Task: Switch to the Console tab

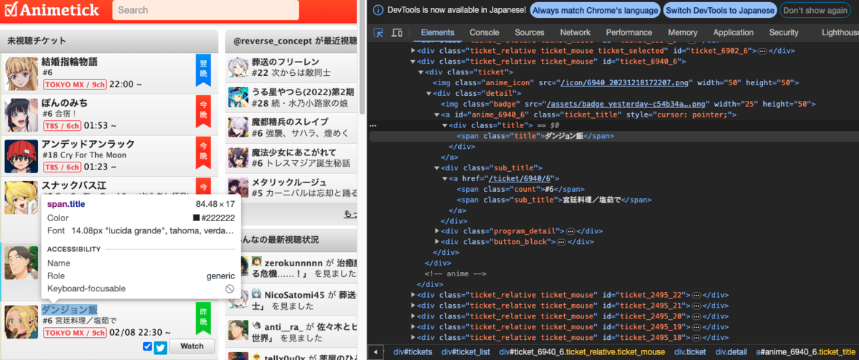Action: pos(485,32)
